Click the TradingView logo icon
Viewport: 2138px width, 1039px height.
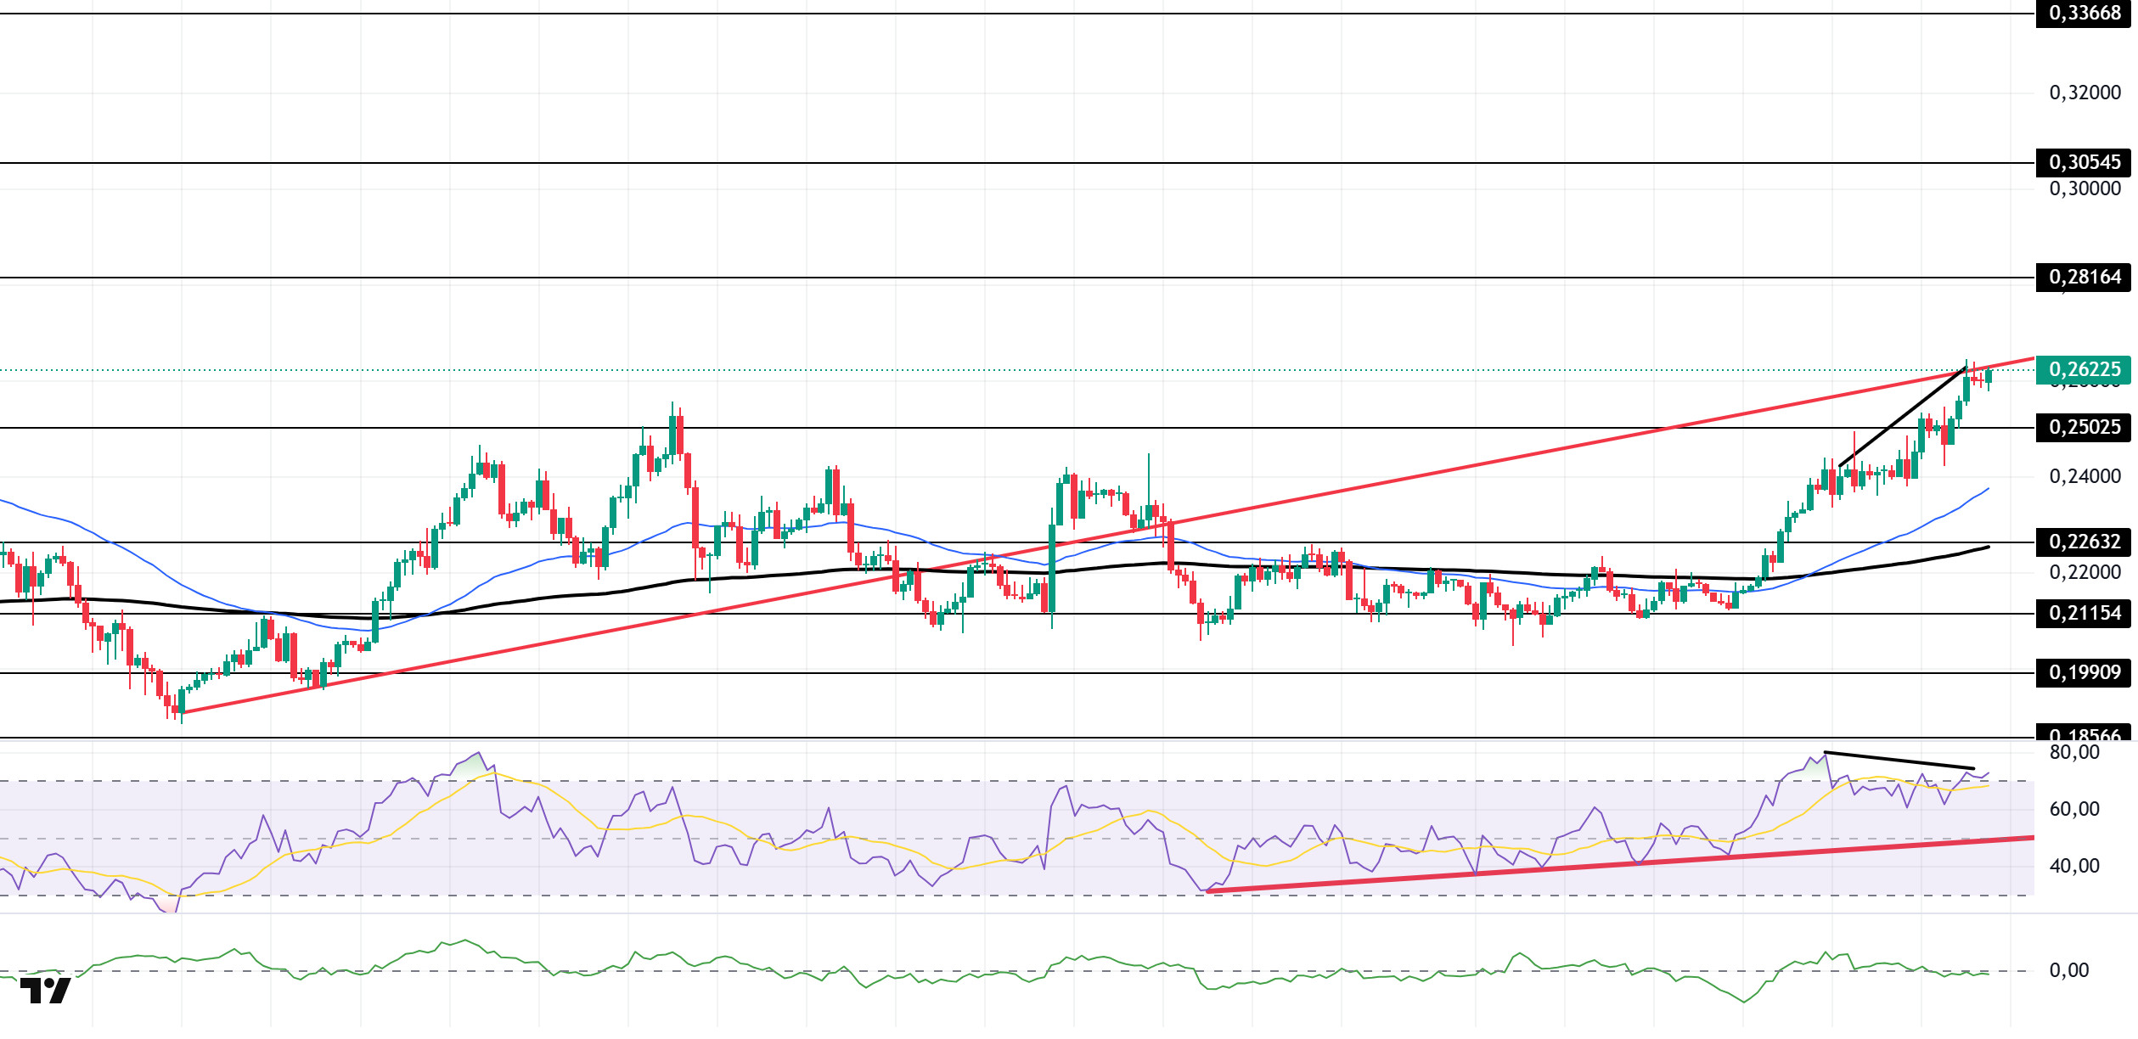(45, 991)
